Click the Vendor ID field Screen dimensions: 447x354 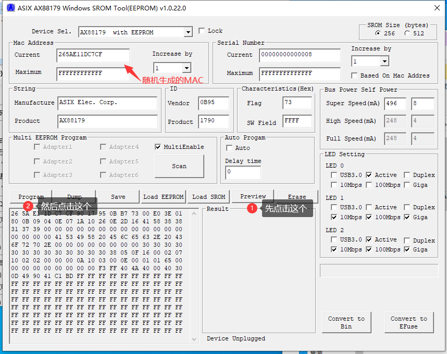(214, 103)
